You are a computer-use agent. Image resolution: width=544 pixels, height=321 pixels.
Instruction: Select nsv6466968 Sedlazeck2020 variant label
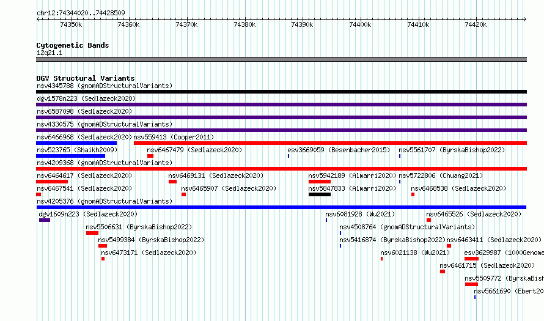pos(84,137)
